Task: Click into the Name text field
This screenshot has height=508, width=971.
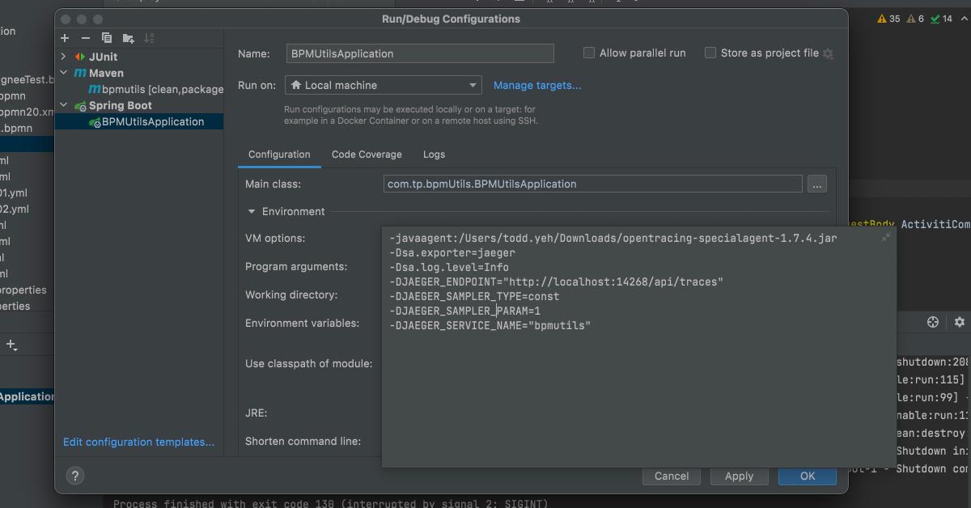Action: click(420, 54)
